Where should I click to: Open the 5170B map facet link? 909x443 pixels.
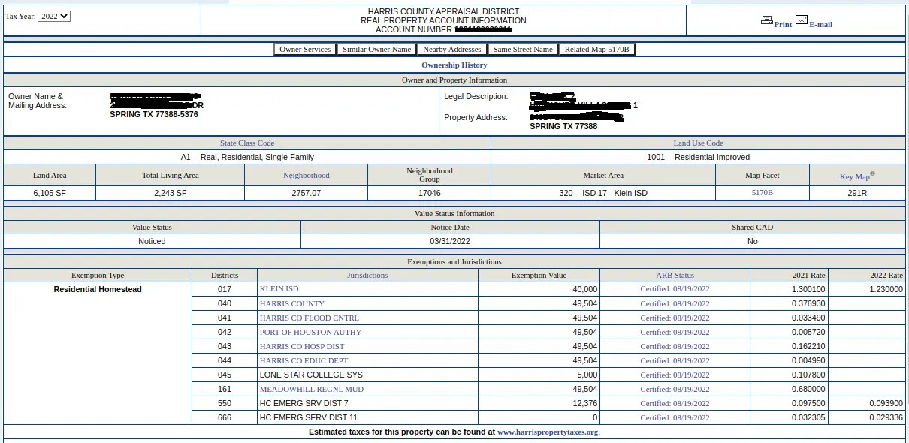(x=763, y=193)
